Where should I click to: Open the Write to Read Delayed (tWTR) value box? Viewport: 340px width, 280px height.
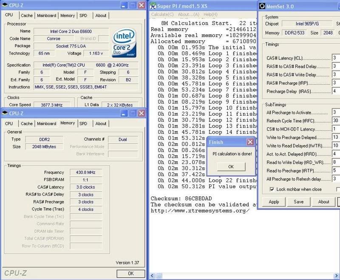336,145
